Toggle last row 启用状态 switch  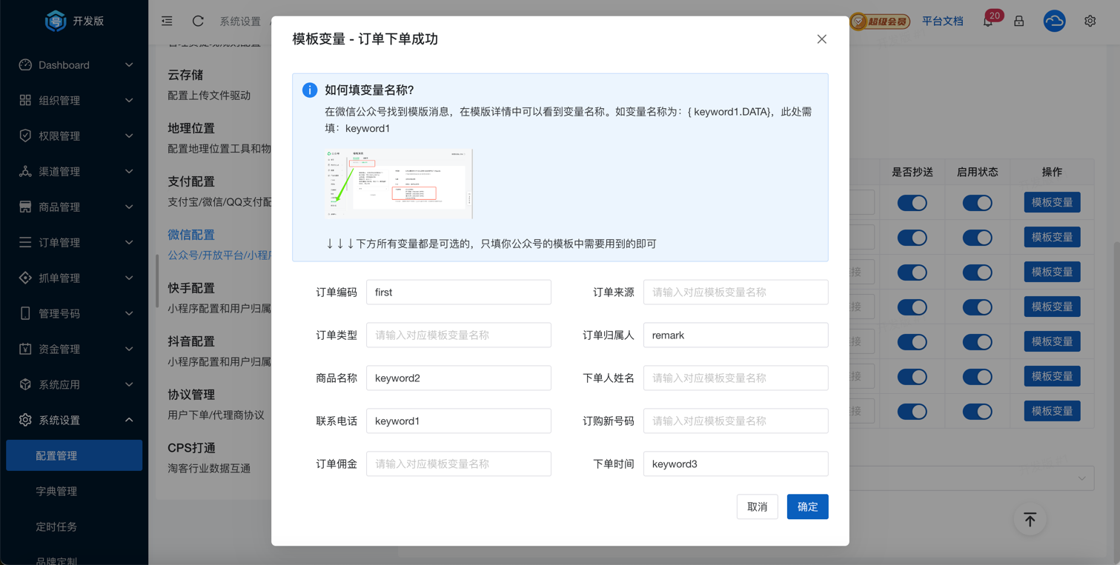coord(977,412)
